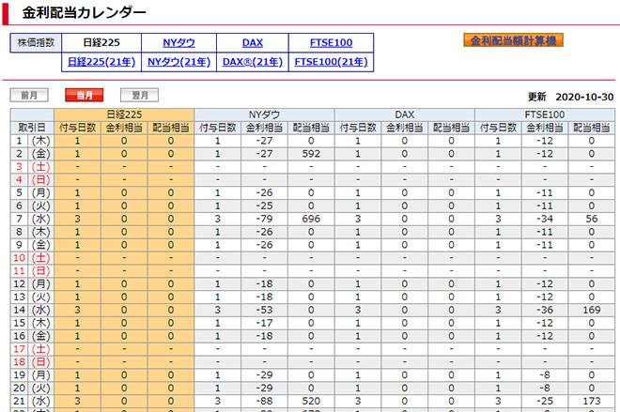Click the date cell 18 (日)

32,362
